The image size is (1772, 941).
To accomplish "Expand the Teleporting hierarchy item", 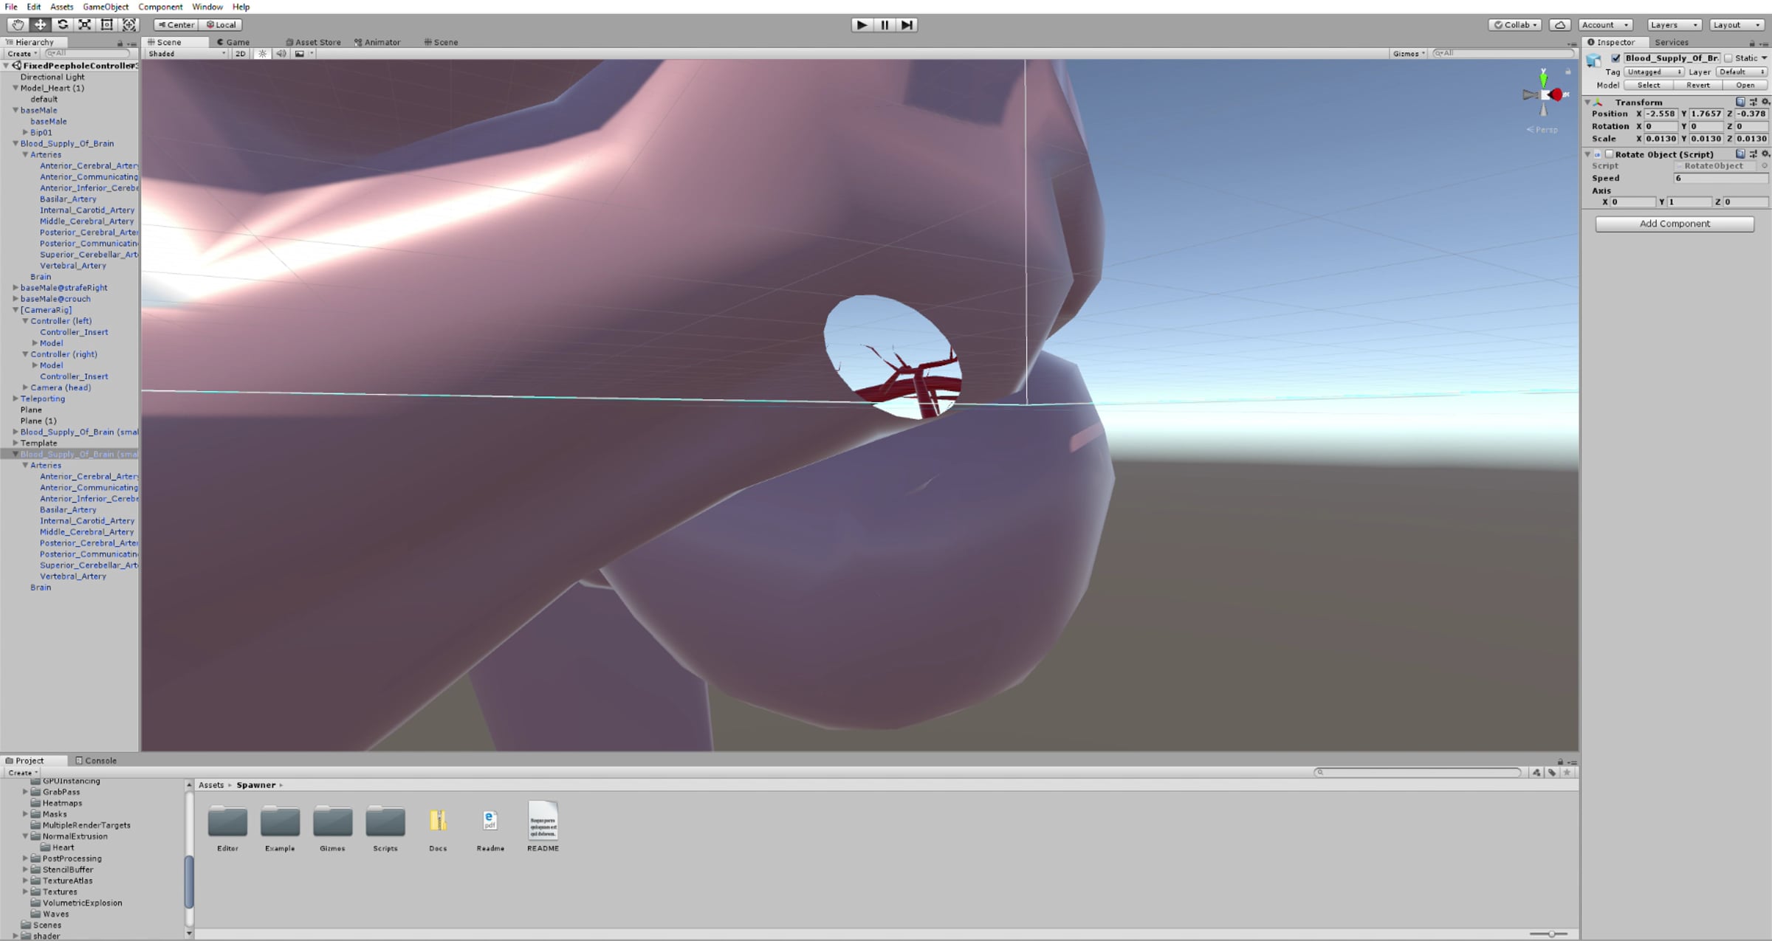I will pyautogui.click(x=16, y=399).
